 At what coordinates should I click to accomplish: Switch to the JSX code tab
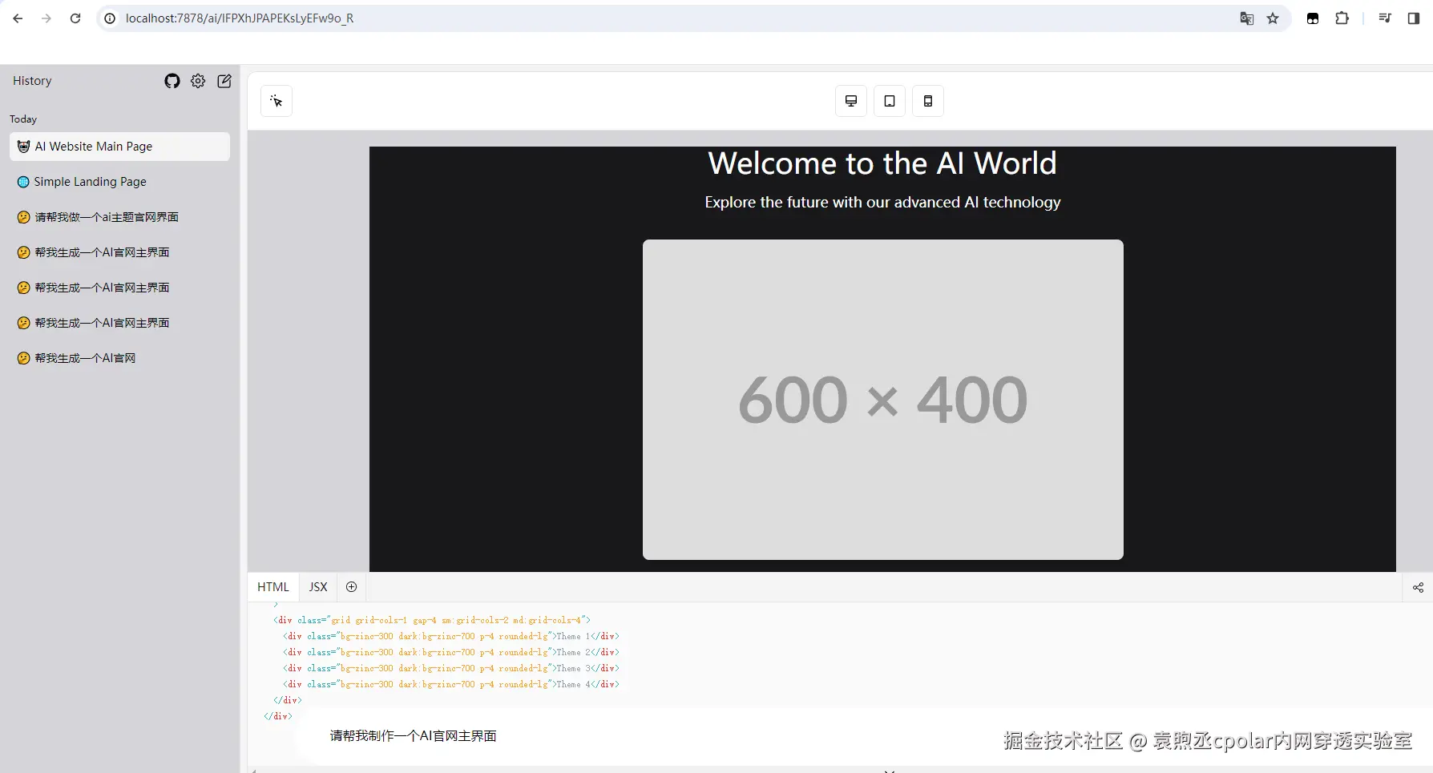pyautogui.click(x=318, y=587)
